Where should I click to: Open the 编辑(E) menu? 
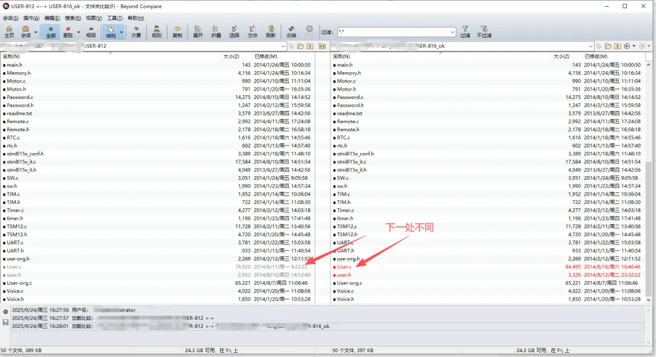[x=52, y=18]
